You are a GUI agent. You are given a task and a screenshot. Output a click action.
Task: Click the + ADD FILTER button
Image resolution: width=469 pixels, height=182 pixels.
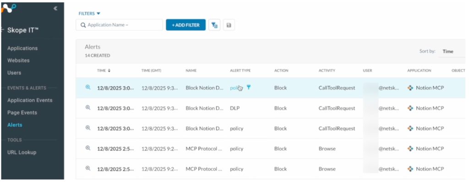[x=186, y=25]
